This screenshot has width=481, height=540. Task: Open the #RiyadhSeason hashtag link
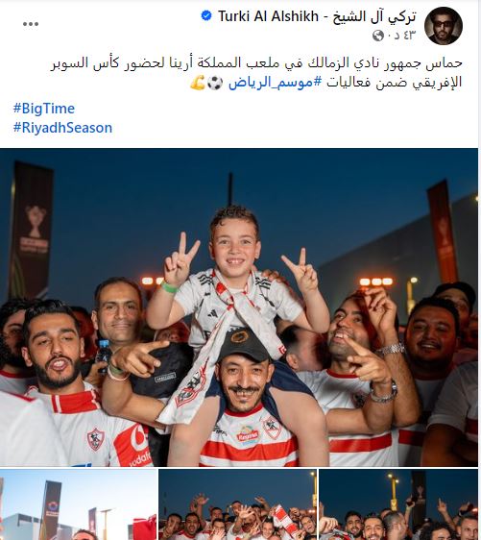click(62, 128)
